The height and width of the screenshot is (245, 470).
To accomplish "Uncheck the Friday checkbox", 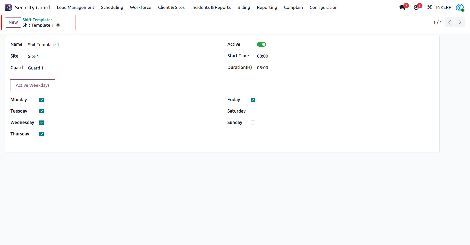I will [x=253, y=100].
